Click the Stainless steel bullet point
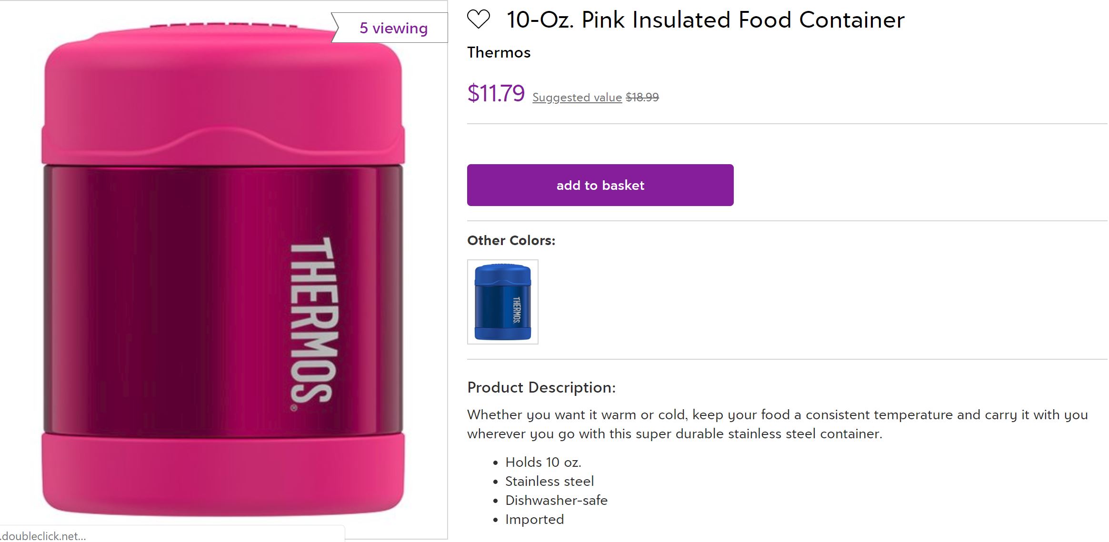 click(x=549, y=481)
